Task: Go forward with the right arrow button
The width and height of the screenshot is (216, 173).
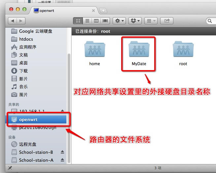Action: pyautogui.click(x=21, y=21)
